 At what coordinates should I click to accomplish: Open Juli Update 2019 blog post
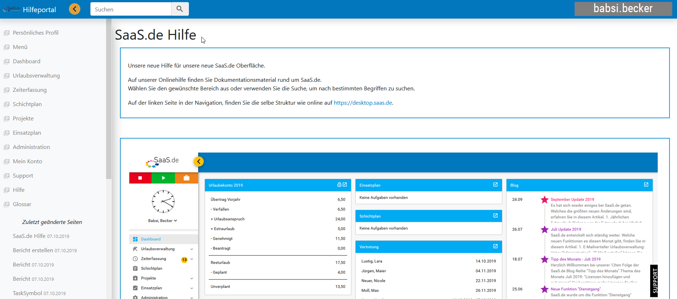coord(566,229)
